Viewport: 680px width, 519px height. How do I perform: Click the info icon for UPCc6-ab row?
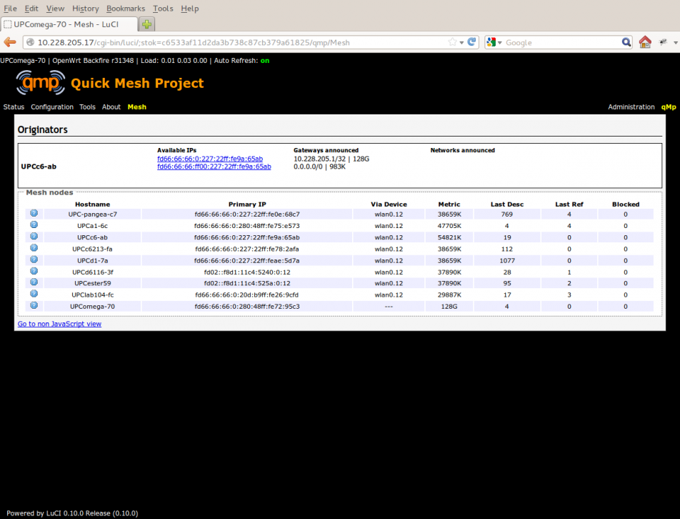pos(34,237)
